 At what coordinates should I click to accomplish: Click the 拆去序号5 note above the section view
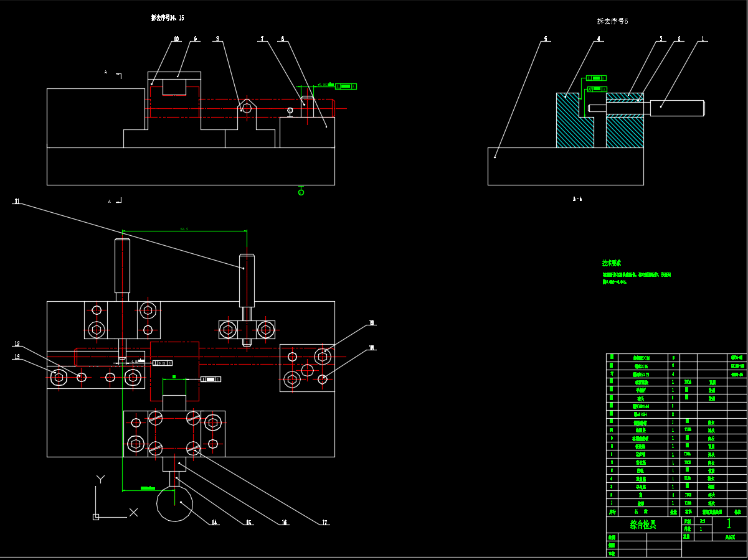pyautogui.click(x=612, y=21)
